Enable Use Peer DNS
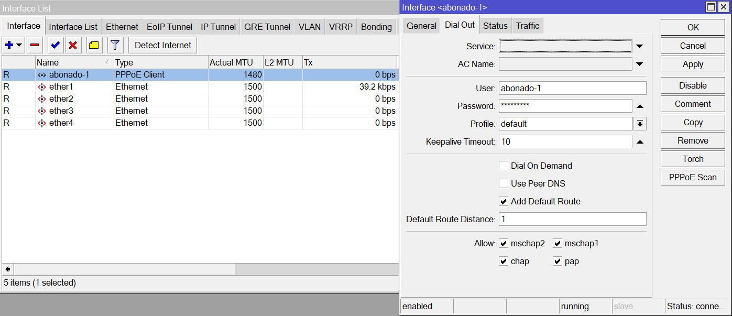This screenshot has width=732, height=316. click(x=504, y=183)
